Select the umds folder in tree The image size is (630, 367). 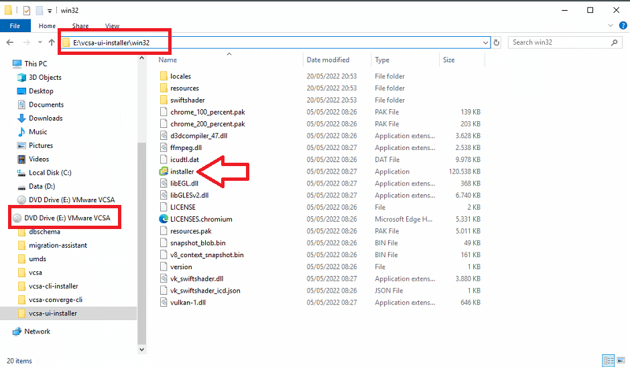(x=38, y=259)
